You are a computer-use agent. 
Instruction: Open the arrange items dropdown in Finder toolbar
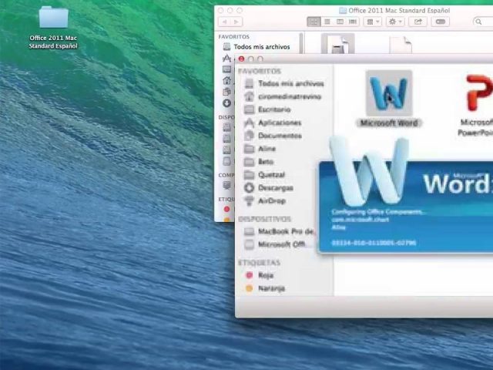tap(372, 22)
